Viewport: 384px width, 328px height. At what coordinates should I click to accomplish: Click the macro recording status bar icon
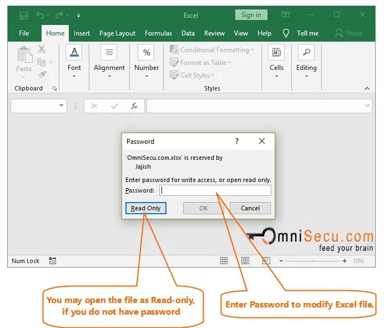pos(52,261)
